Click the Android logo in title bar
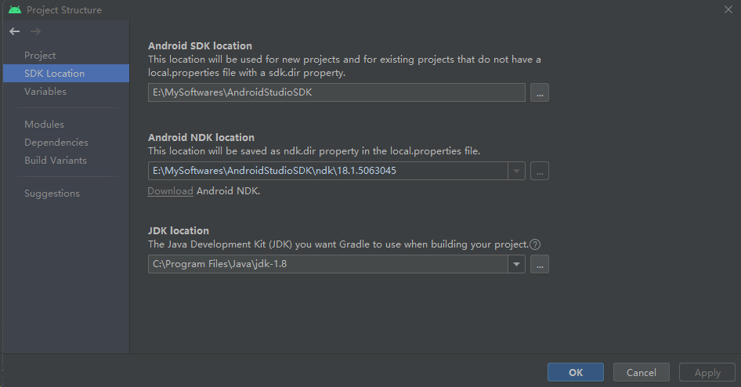The width and height of the screenshot is (741, 387). tap(15, 10)
